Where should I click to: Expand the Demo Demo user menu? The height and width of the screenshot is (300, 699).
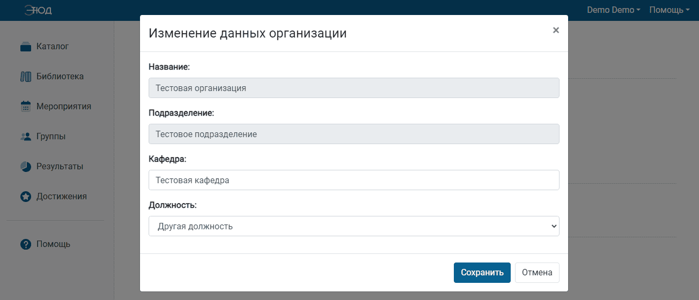click(614, 10)
